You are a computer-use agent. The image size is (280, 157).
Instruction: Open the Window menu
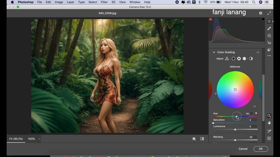135,2
